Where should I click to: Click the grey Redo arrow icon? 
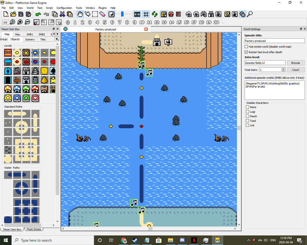pos(46,14)
